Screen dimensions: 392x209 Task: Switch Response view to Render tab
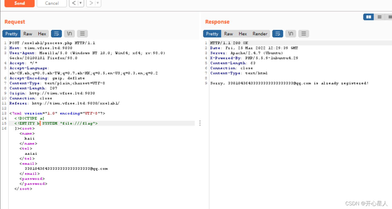(x=260, y=34)
